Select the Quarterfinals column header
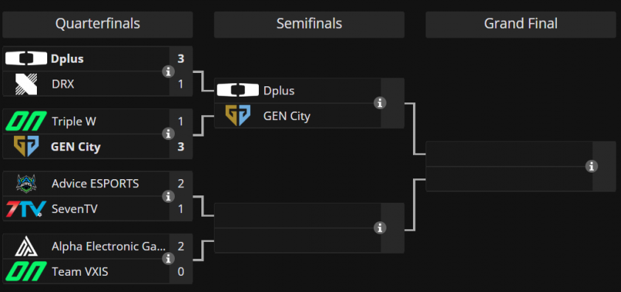Viewport: 621px width, 292px height. pos(97,24)
